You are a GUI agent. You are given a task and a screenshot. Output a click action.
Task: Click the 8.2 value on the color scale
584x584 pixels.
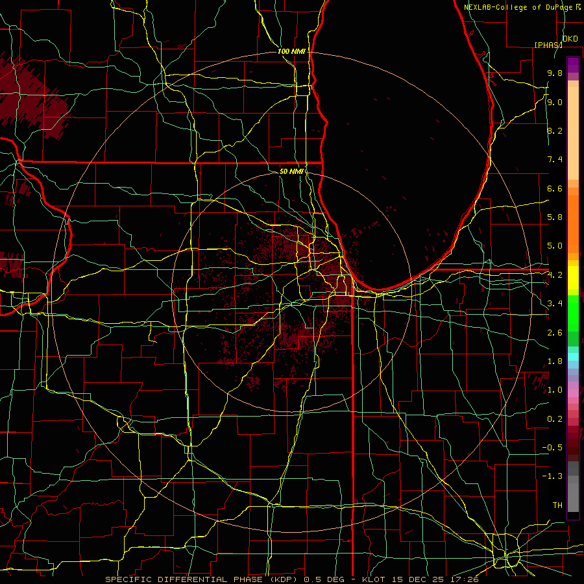(x=555, y=130)
